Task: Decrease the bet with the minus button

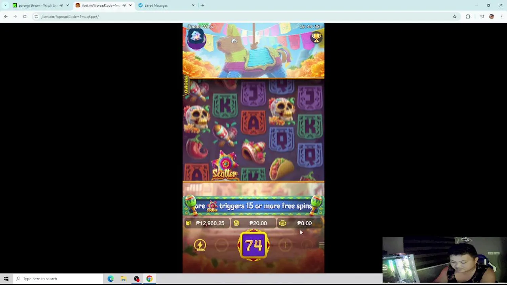Action: [x=222, y=245]
